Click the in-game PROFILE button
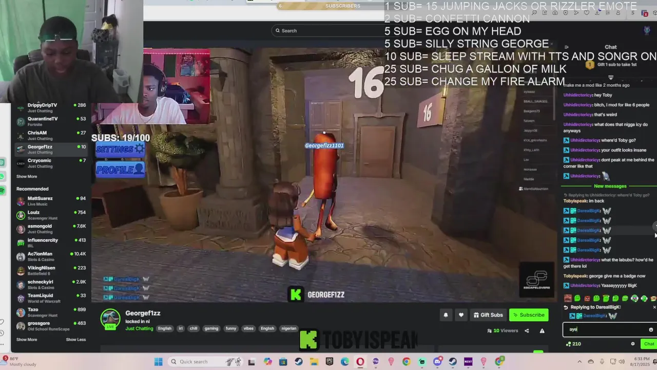The height and width of the screenshot is (370, 657). (120, 170)
